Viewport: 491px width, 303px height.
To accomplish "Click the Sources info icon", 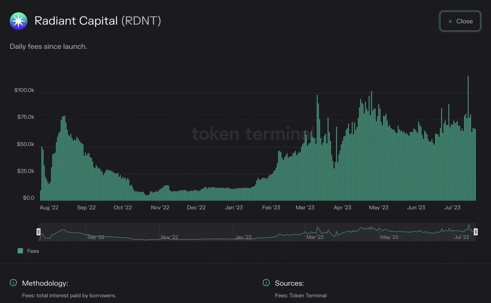I will pos(266,283).
